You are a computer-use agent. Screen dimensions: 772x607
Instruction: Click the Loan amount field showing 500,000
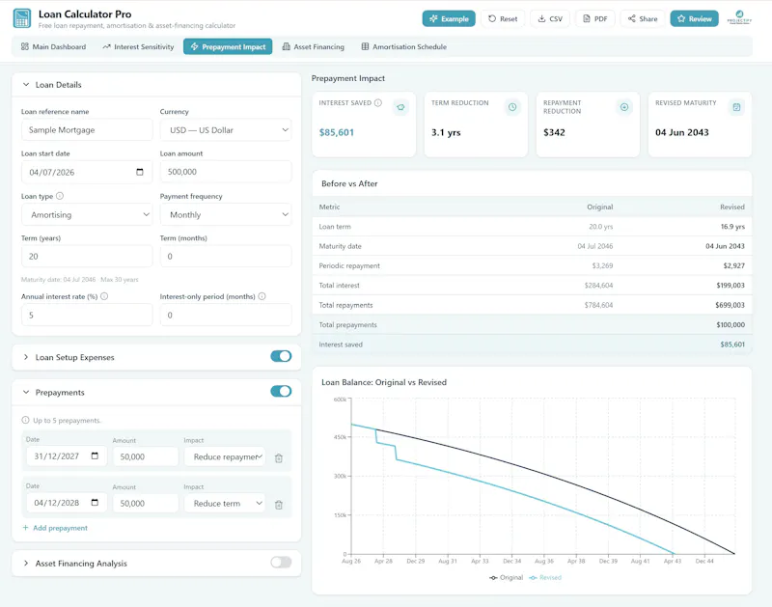coord(226,172)
